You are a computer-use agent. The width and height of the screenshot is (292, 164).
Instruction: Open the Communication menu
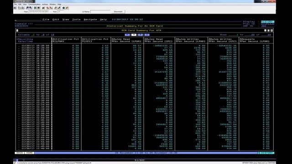coord(34,4)
